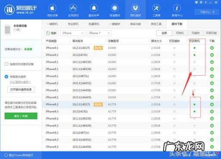Open the iPhone 7 model dropdown
221x159 pixels.
pyautogui.click(x=99, y=33)
